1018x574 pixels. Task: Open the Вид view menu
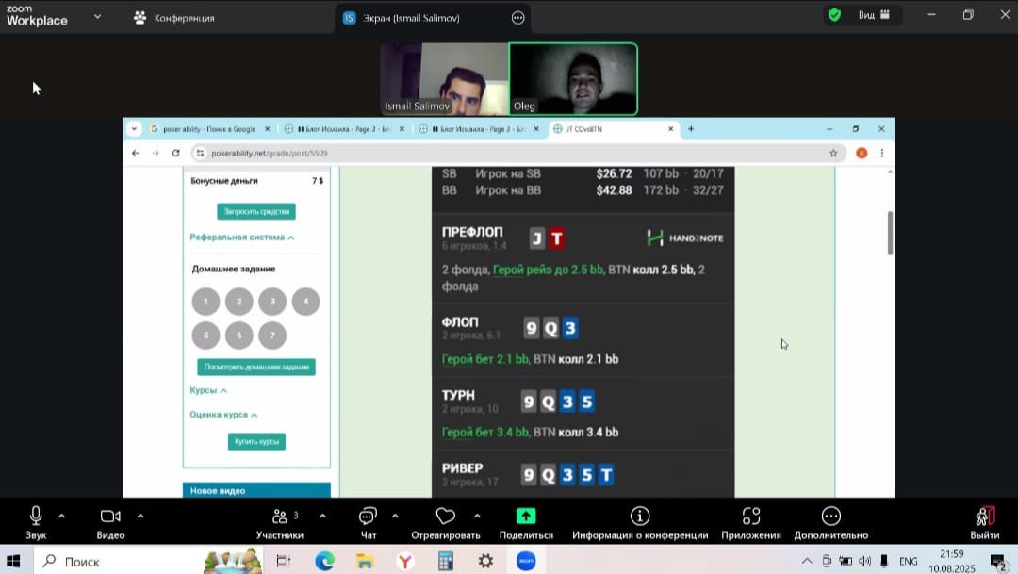874,15
